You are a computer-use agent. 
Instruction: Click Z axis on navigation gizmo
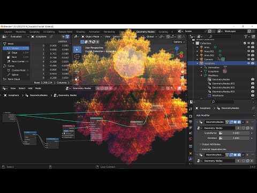tap(177, 48)
